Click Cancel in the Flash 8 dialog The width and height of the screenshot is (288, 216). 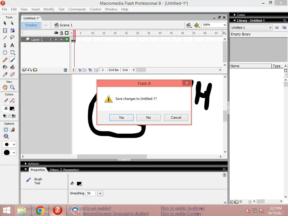point(176,118)
